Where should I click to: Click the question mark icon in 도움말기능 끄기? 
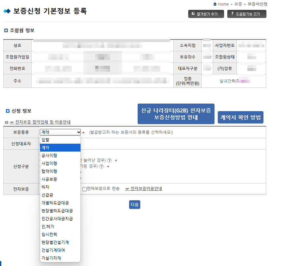click(x=232, y=14)
